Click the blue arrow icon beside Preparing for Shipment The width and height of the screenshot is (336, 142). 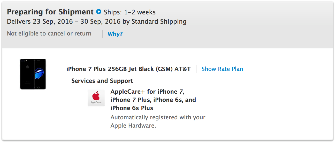[99, 12]
